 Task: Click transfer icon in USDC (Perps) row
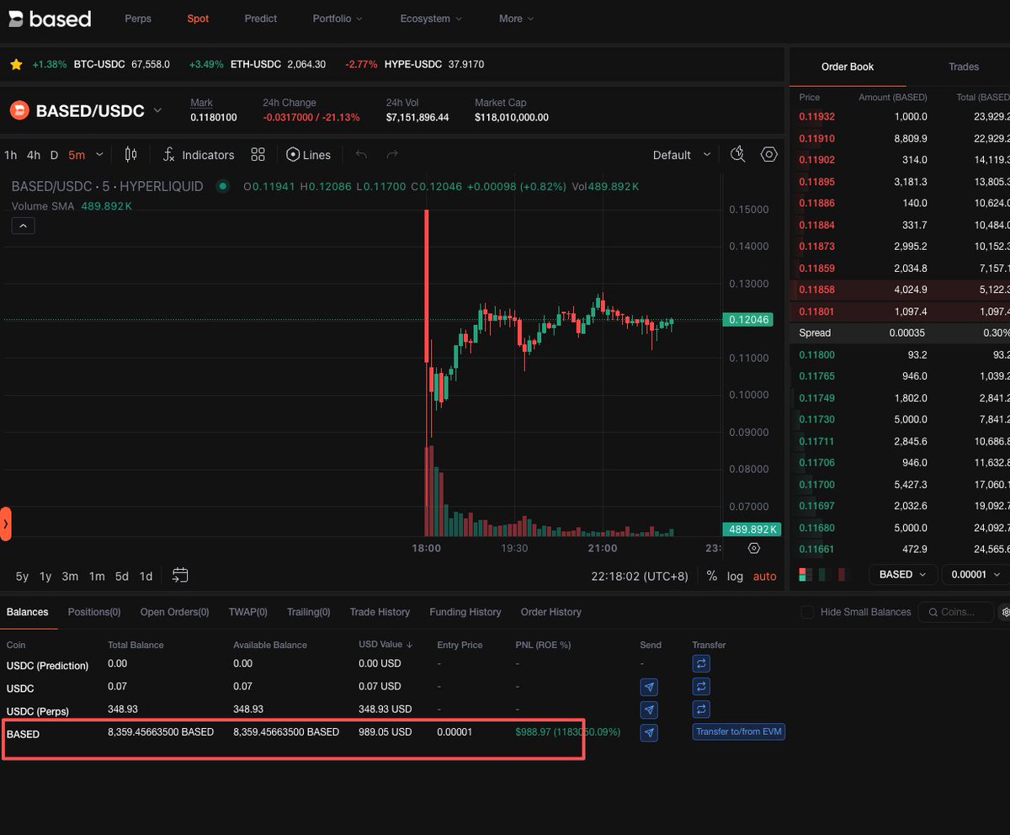(701, 709)
